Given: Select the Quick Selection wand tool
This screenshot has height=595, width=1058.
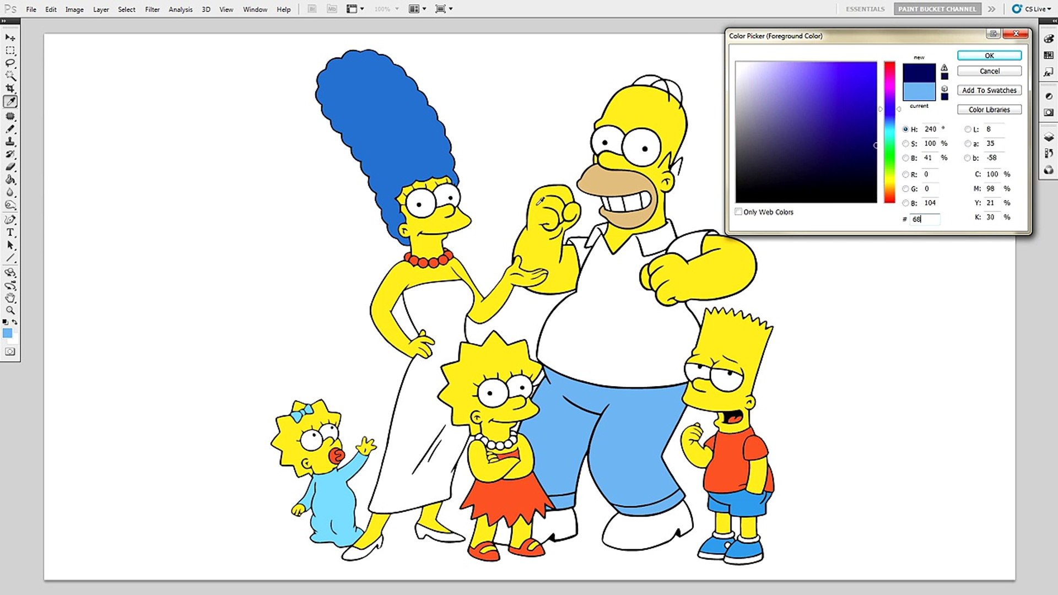Looking at the screenshot, I should click(x=10, y=75).
